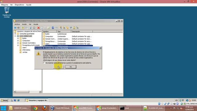Click the blue Help icon in toolbar
Screen dimensions: 197x111
point(53,28)
